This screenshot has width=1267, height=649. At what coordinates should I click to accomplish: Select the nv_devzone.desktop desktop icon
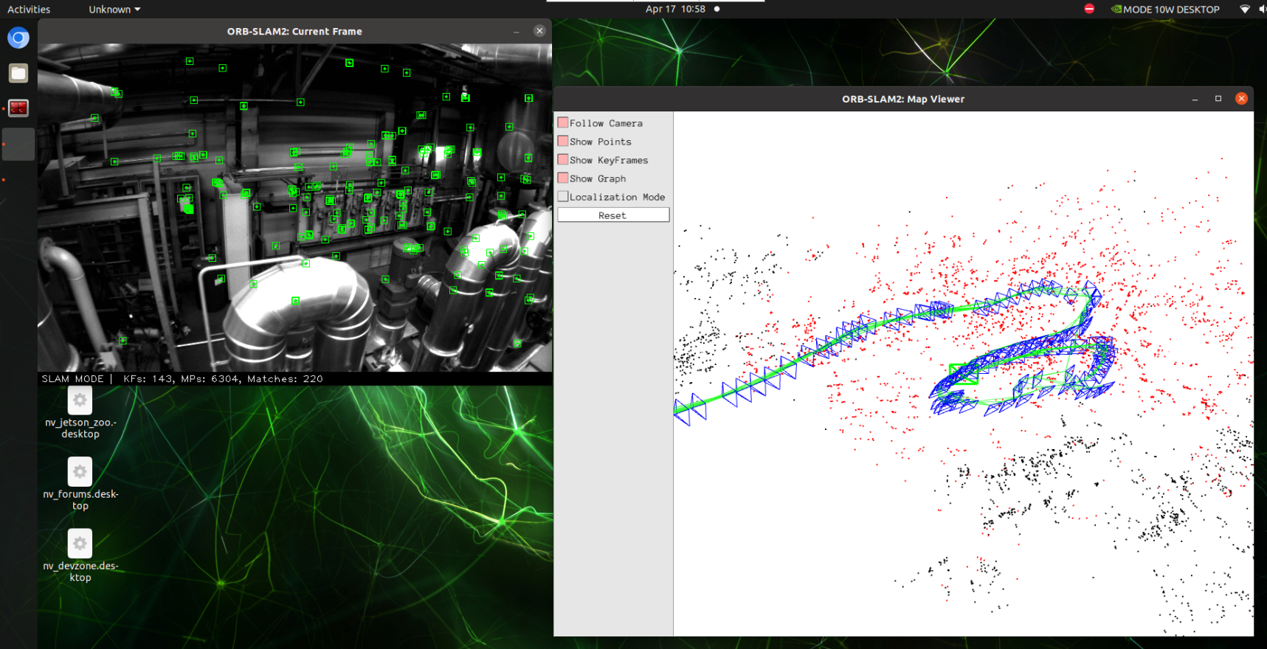pos(80,556)
